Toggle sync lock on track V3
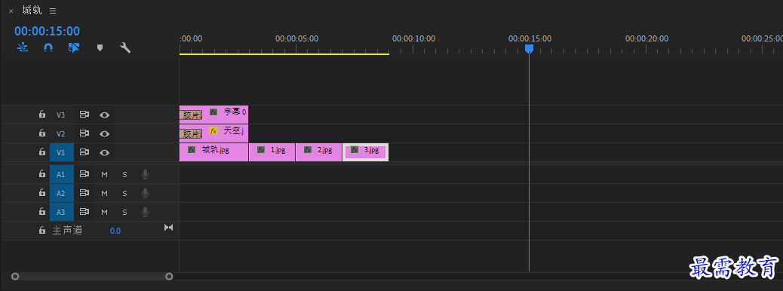783x291 pixels. pyautogui.click(x=84, y=115)
